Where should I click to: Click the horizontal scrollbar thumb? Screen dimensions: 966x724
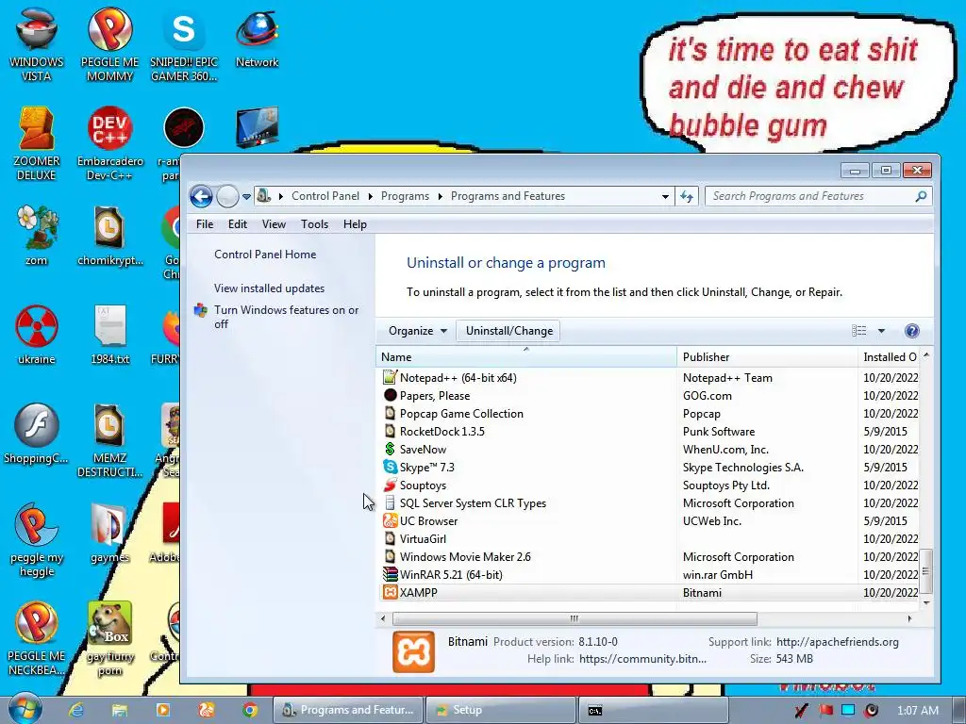[x=575, y=618]
